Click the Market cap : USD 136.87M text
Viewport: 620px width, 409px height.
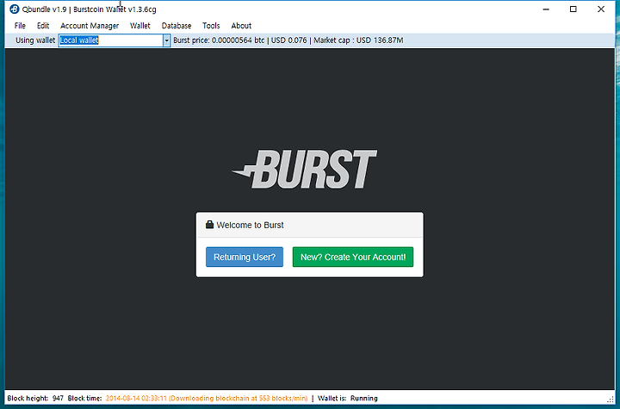358,40
